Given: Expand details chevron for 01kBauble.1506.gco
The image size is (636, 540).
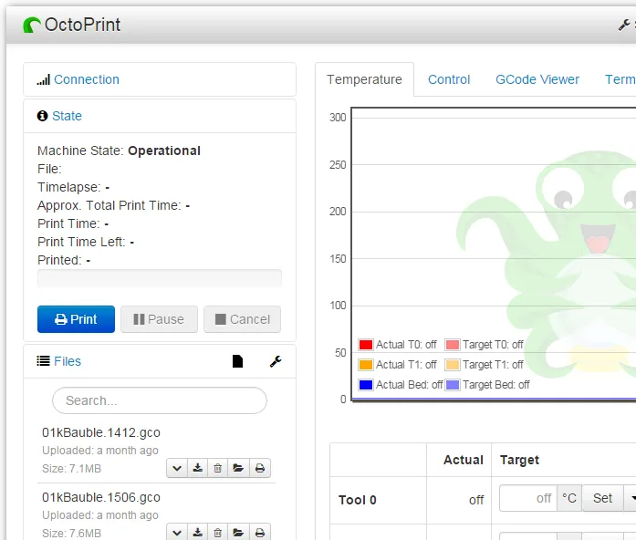Looking at the screenshot, I should pos(177,532).
